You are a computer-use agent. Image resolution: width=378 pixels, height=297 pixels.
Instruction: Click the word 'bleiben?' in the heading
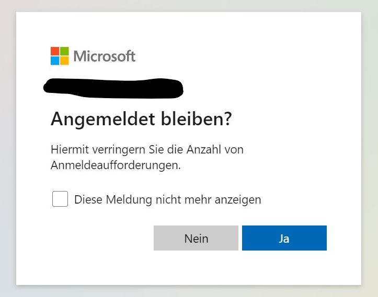(197, 118)
